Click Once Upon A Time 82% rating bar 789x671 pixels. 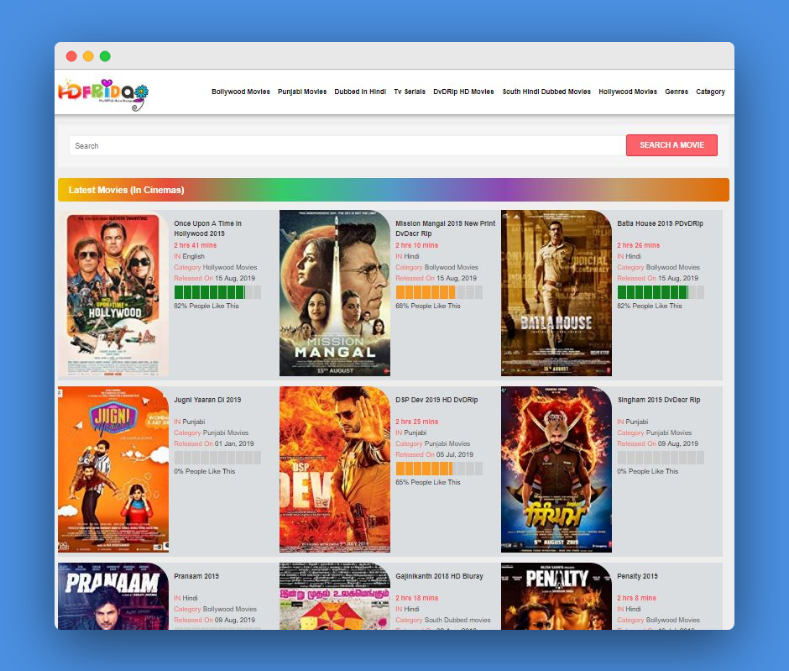tap(217, 292)
